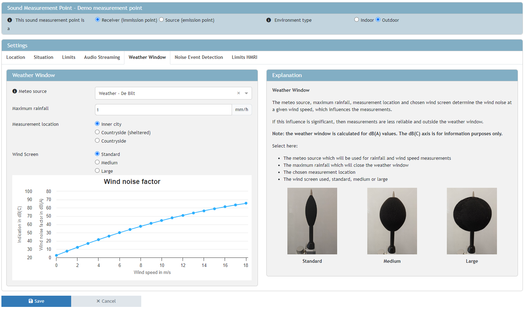The image size is (525, 309).
Task: Click the Standard wind screen photo
Action: 312,221
